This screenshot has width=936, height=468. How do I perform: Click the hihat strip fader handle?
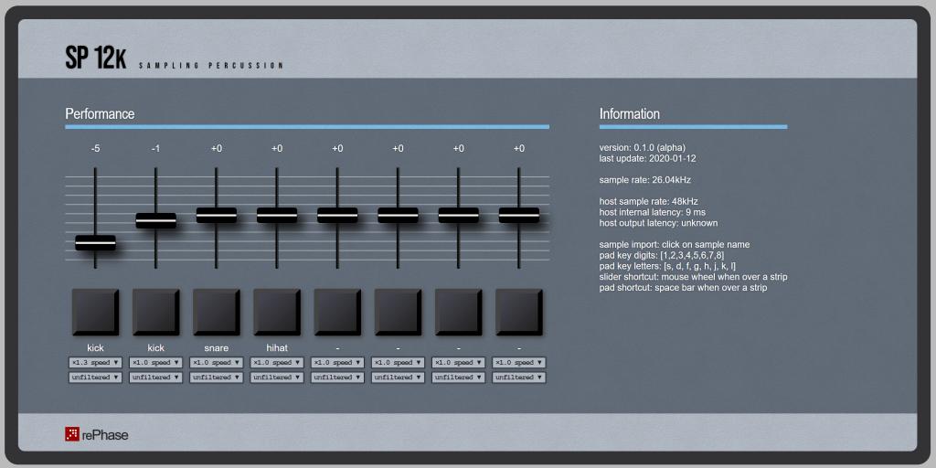pyautogui.click(x=277, y=215)
